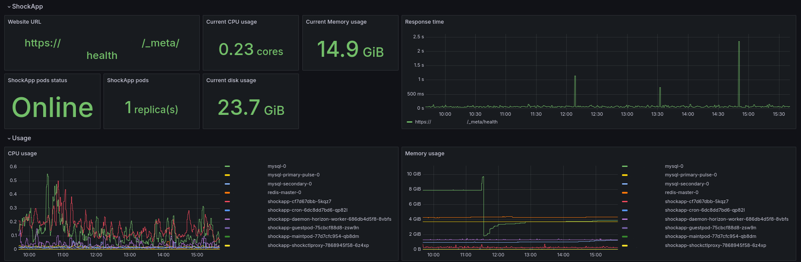The width and height of the screenshot is (801, 262).
Task: Click orange redis-master-0 swatch in CPU usage legend
Action: click(x=227, y=193)
